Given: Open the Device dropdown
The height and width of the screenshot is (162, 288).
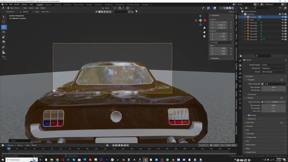Looking at the screenshot, I should 274,72.
